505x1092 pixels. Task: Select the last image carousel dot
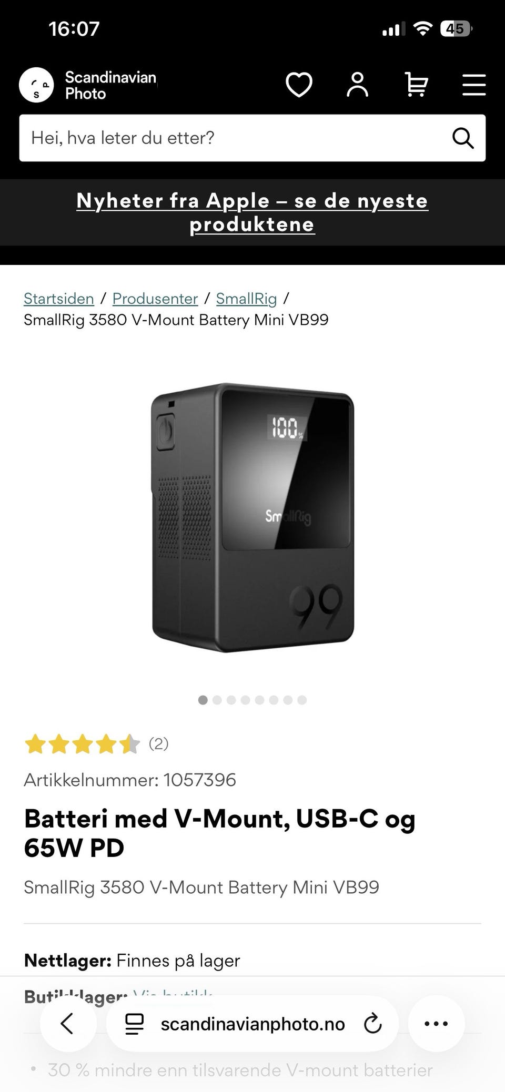pyautogui.click(x=302, y=700)
